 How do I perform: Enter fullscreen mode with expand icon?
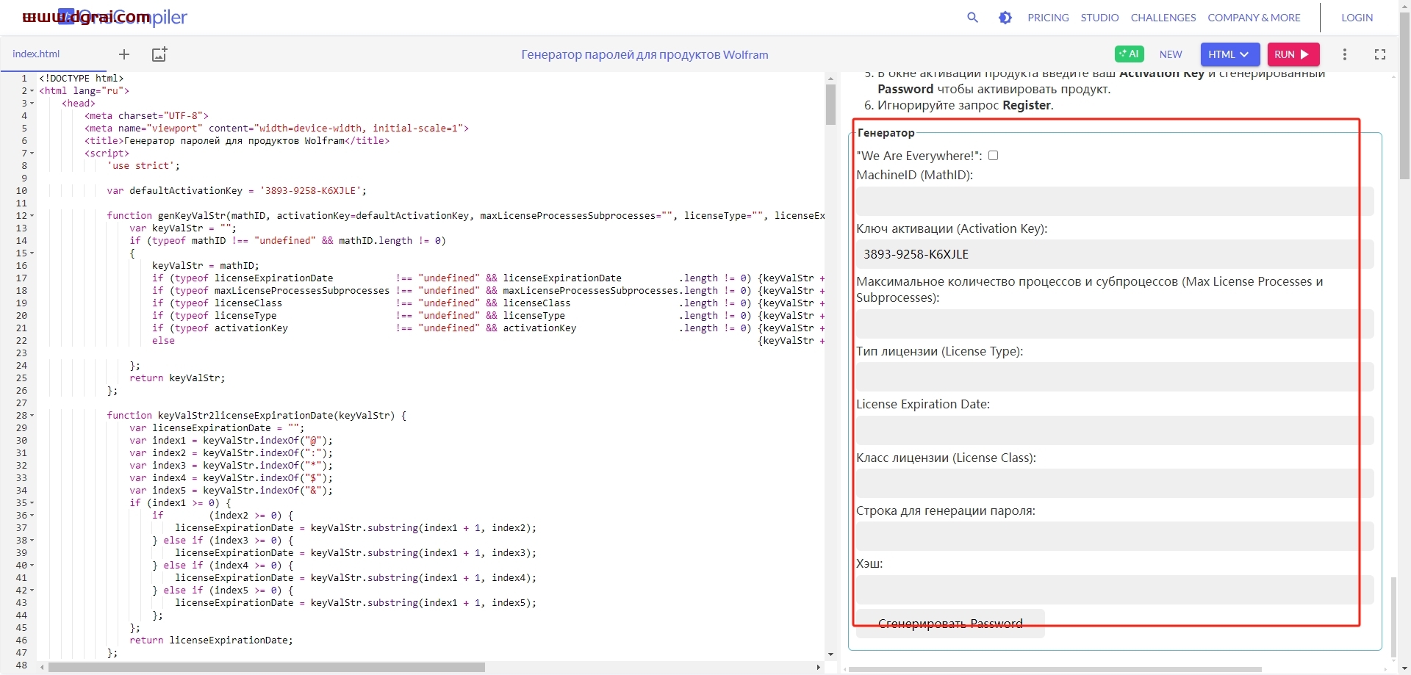click(1380, 54)
